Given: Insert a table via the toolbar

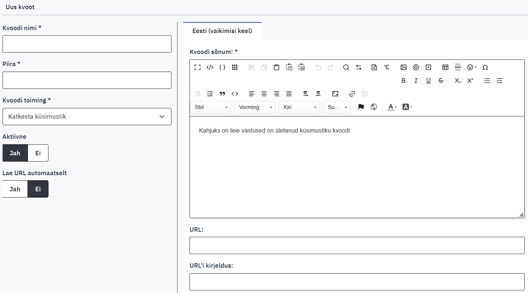Looking at the screenshot, I should pos(445,67).
